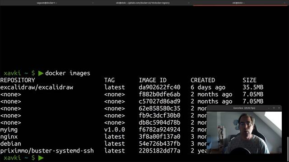Click the debian repository name
Viewport: 289px width, 162px height.
coord(10,144)
